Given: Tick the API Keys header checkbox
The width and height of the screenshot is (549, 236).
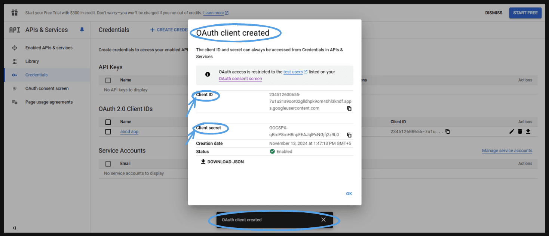Looking at the screenshot, I should [108, 80].
